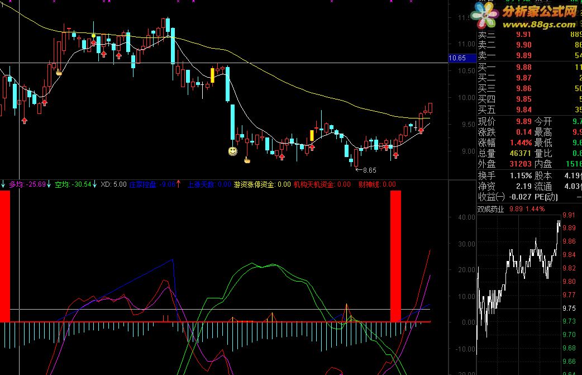582x375 pixels.
Task: Click the 双成药业 stock name
Action: click(x=491, y=209)
